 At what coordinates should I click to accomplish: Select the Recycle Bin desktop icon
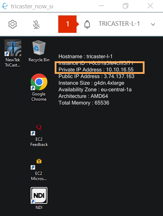pos(39,51)
